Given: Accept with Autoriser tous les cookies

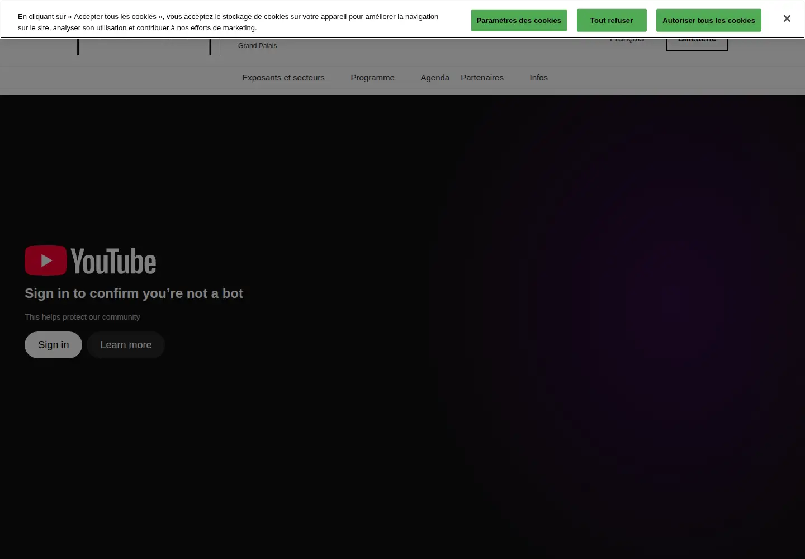Looking at the screenshot, I should [709, 20].
